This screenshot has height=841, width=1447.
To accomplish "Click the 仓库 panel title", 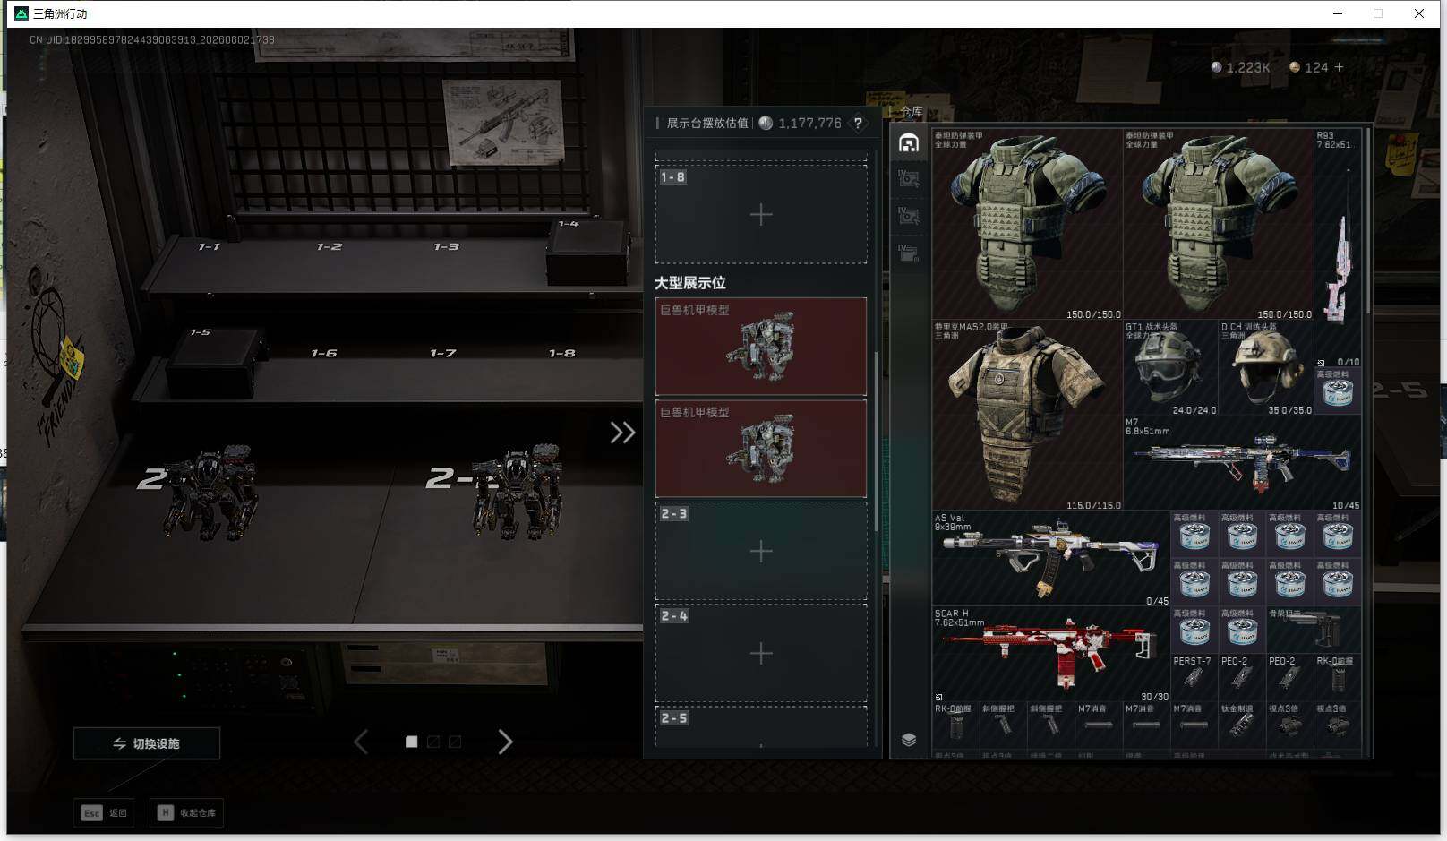I will pos(912,111).
